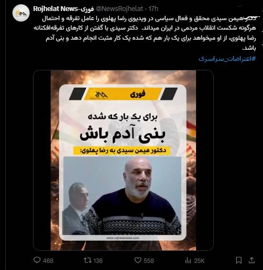Click the 468 replies count
The image size is (263, 270).
click(x=48, y=260)
